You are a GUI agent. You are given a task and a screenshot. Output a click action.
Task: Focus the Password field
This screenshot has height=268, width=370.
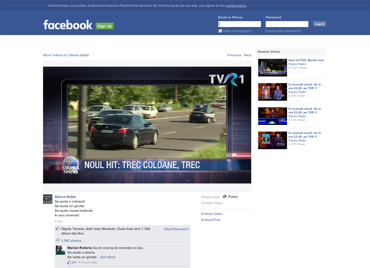[x=287, y=24]
